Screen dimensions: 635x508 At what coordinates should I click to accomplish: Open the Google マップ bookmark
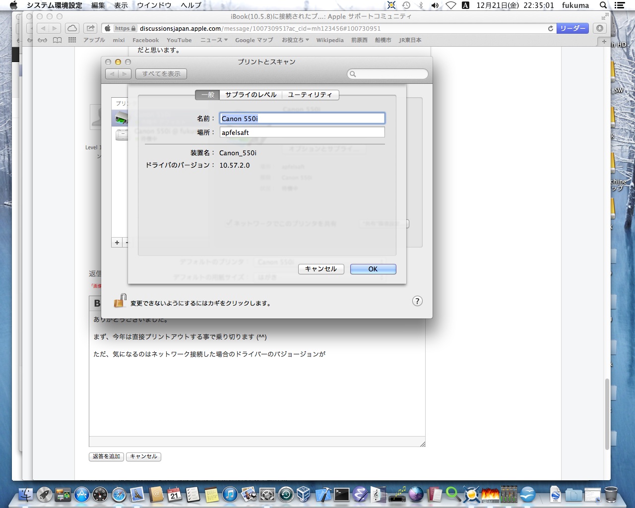coord(254,40)
